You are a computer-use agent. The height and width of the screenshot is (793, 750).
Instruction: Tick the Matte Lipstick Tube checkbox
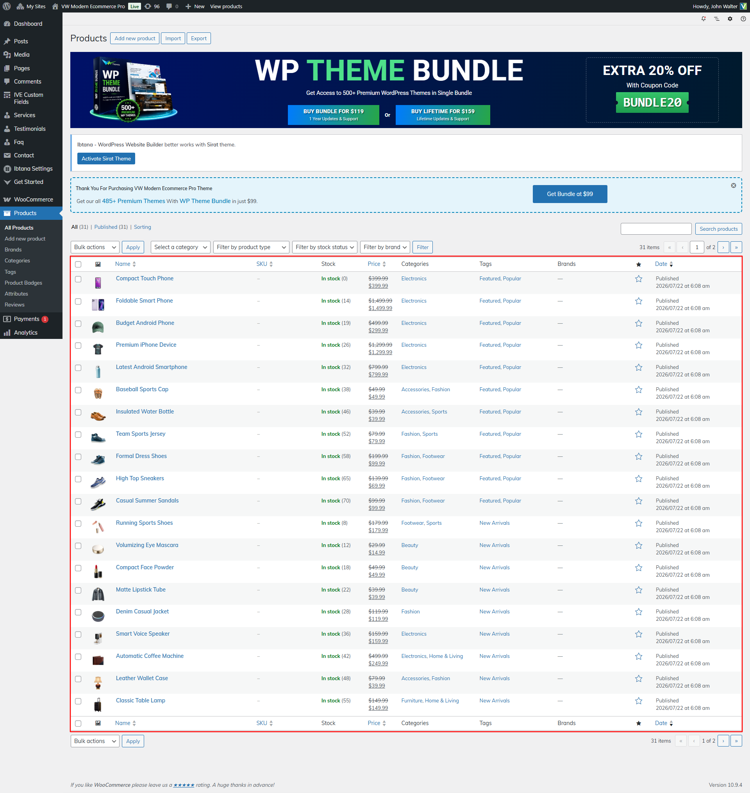78,590
